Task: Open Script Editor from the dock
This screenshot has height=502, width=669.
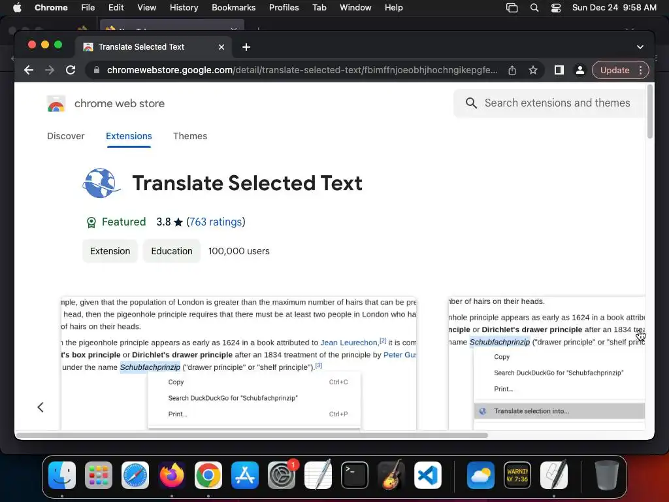Action: point(554,475)
